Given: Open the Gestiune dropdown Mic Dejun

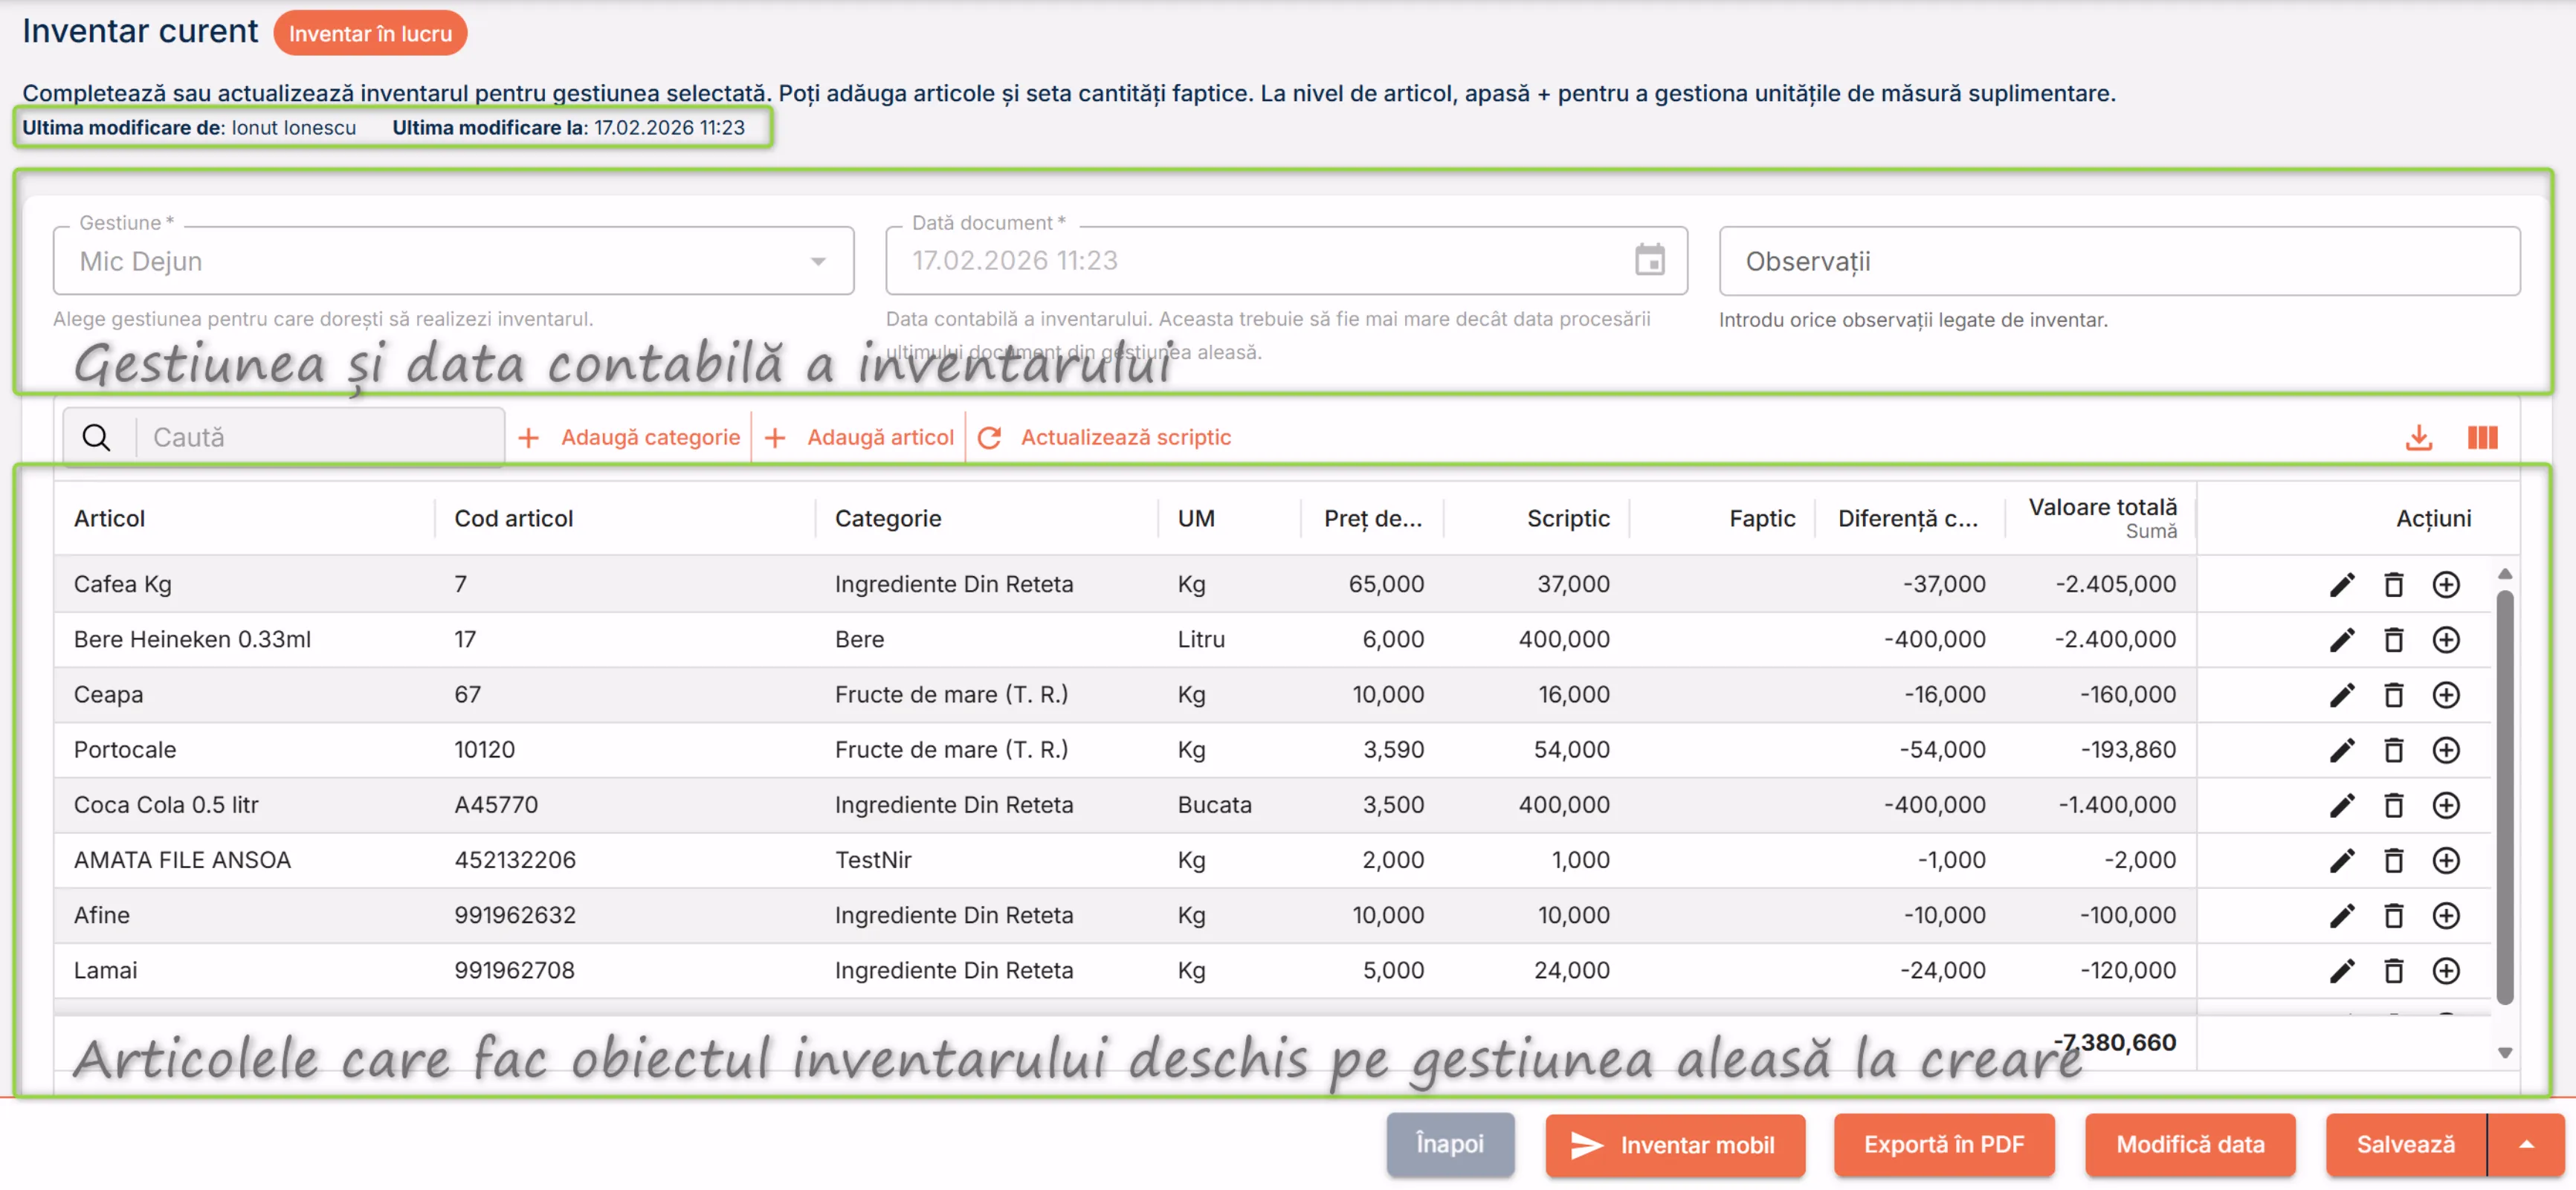Looking at the screenshot, I should [x=453, y=261].
